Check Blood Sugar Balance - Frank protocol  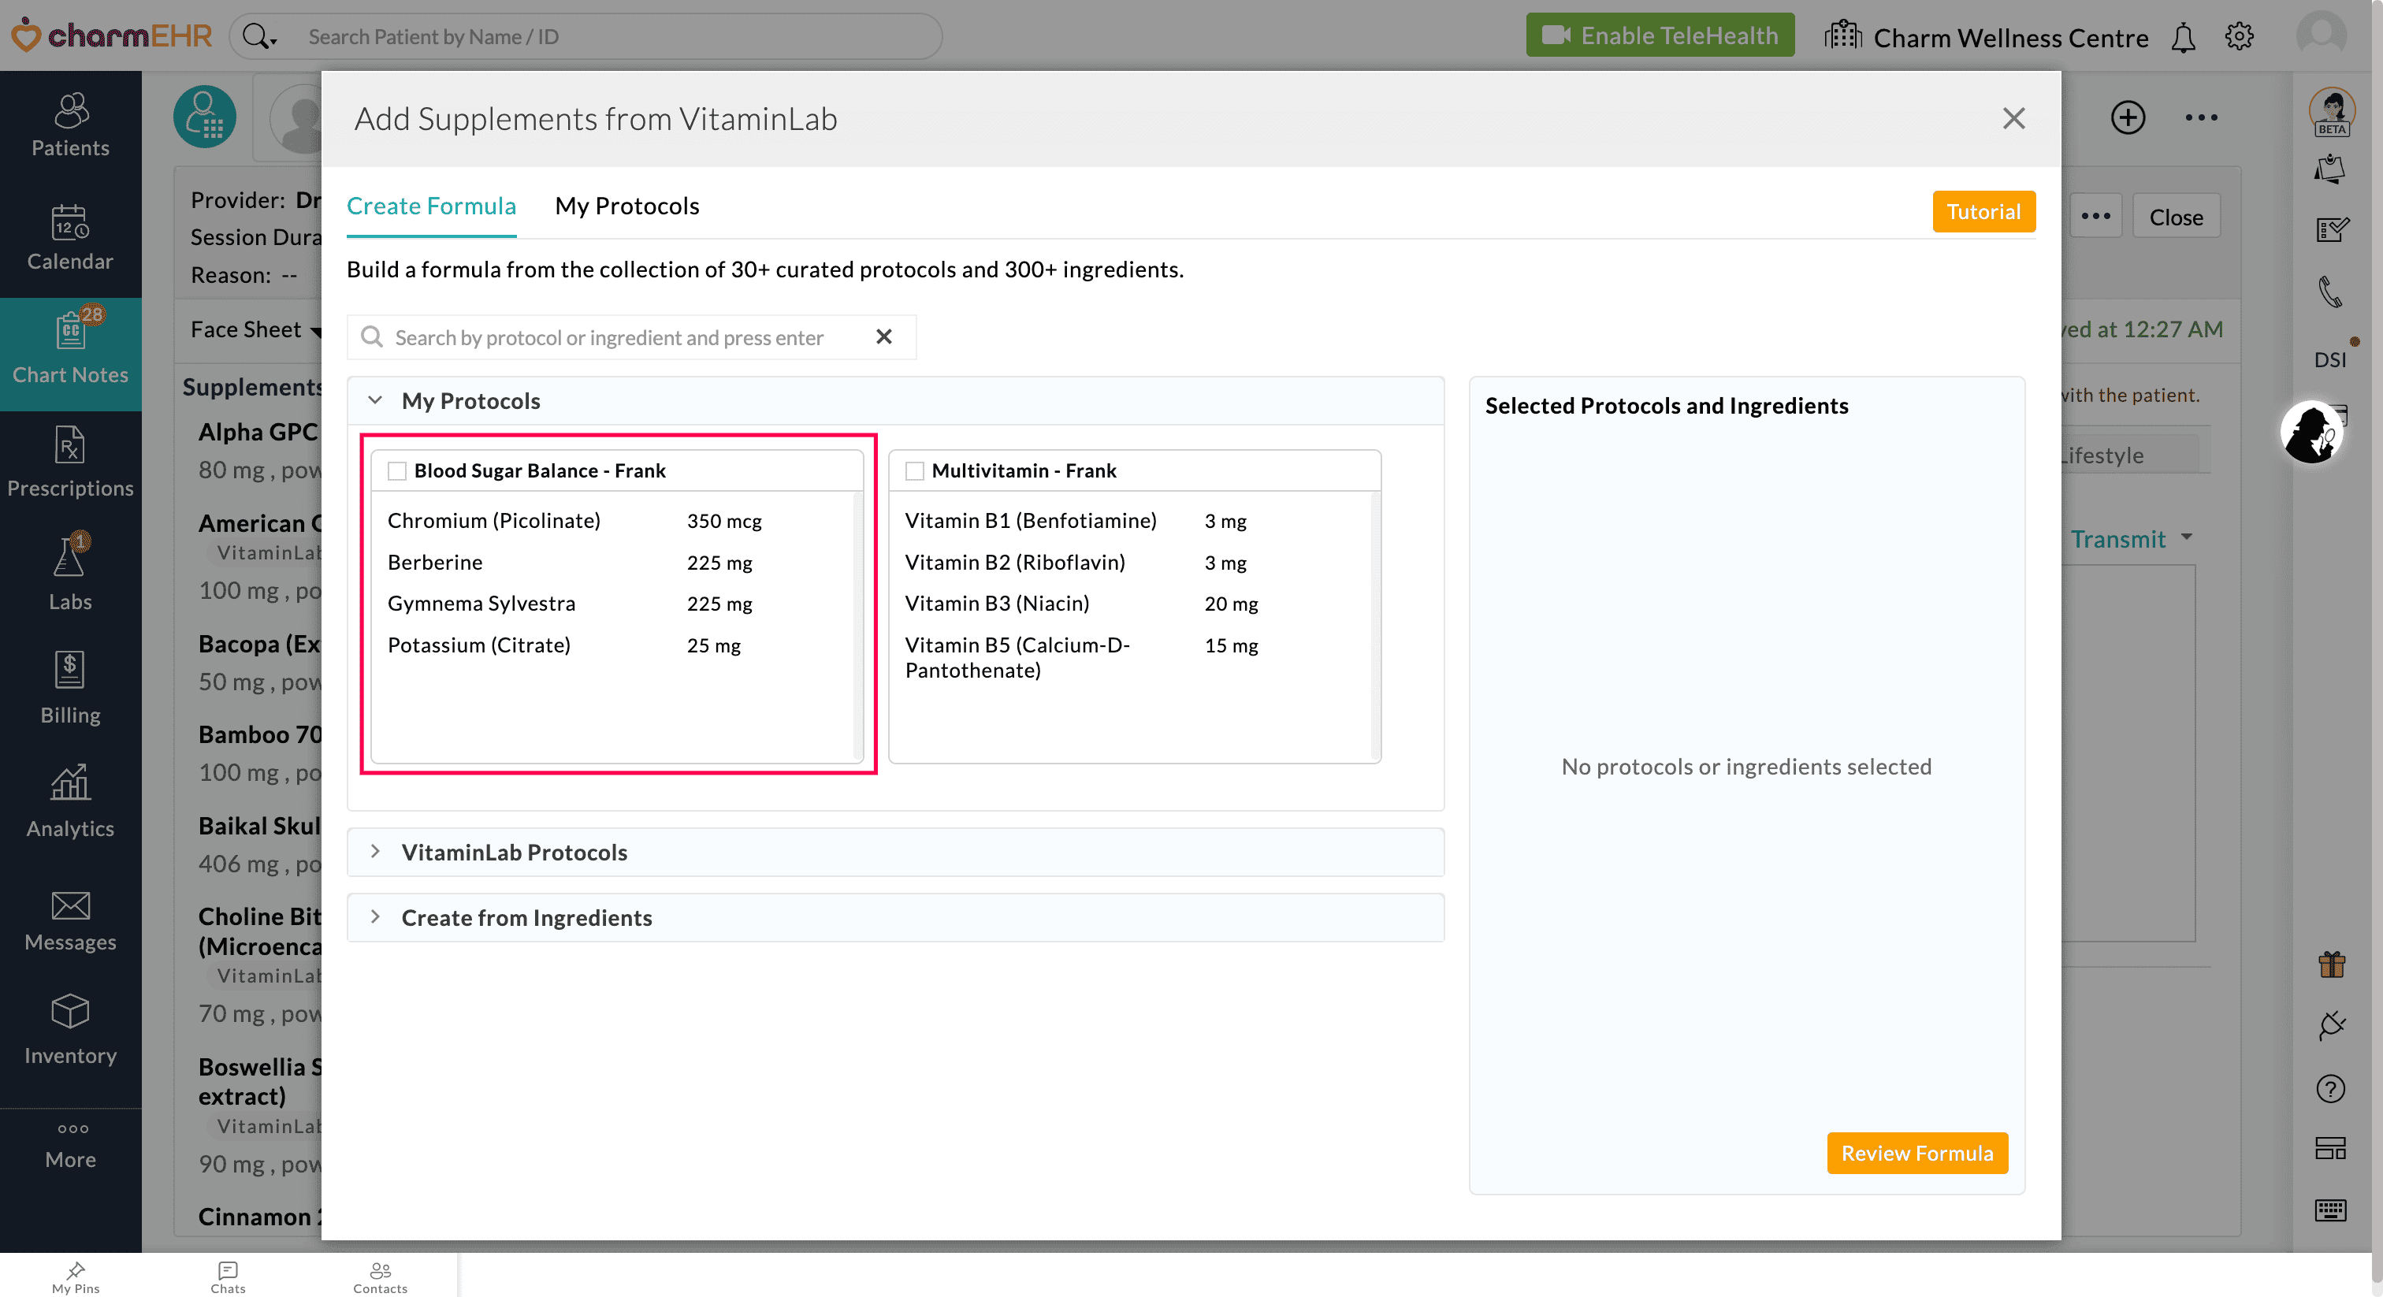coord(397,471)
